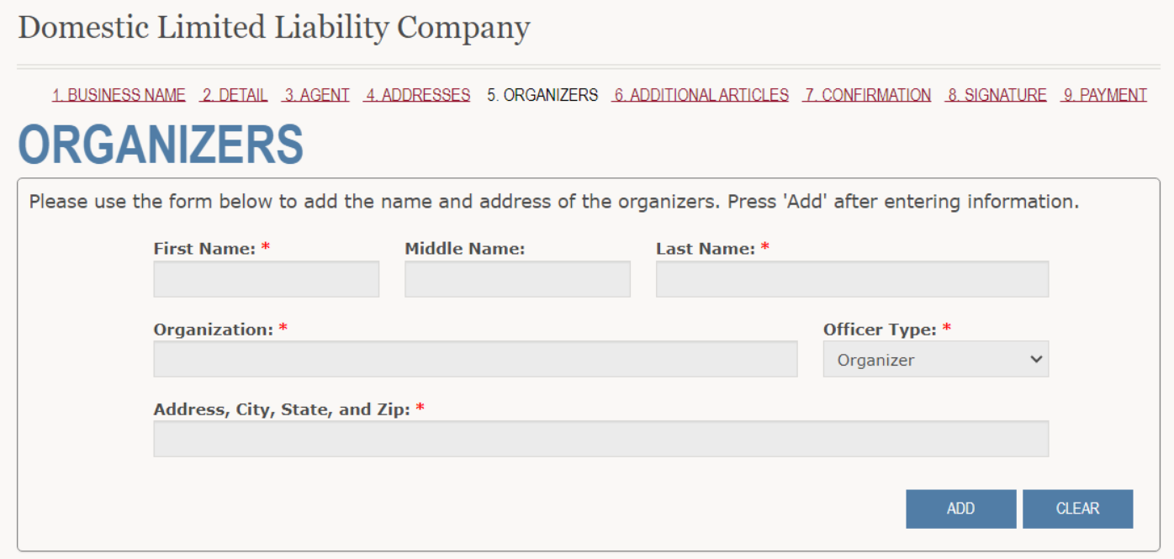Jump to the 6. Additional Articles step
The width and height of the screenshot is (1174, 559).
[701, 95]
